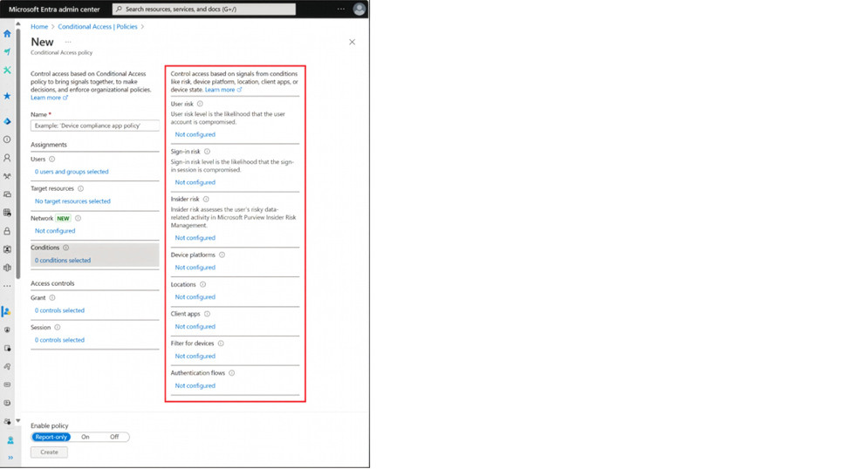Open top bar ellipsis menu
Screen dimensions: 855x469
pyautogui.click(x=341, y=9)
